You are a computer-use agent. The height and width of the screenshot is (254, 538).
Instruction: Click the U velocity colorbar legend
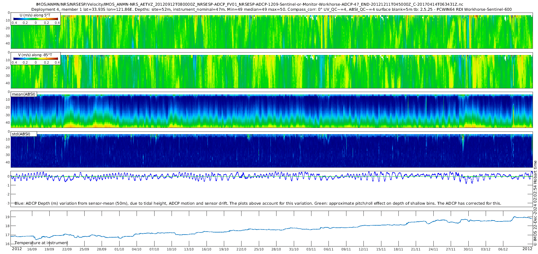(36, 19)
